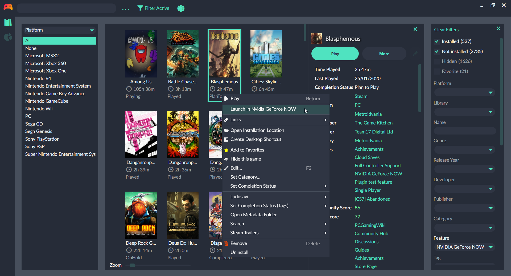Open the Statistics pie chart view
Image resolution: width=511 pixels, height=276 pixels.
click(x=8, y=37)
